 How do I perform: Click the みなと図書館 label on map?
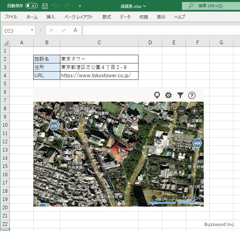click(192, 121)
